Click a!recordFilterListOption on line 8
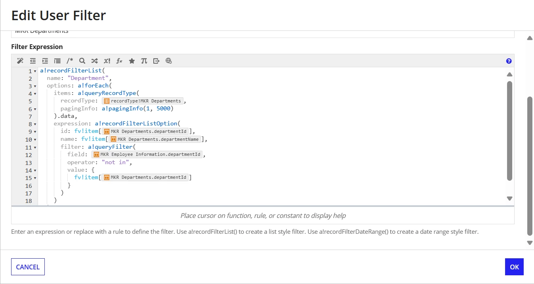 coord(136,124)
